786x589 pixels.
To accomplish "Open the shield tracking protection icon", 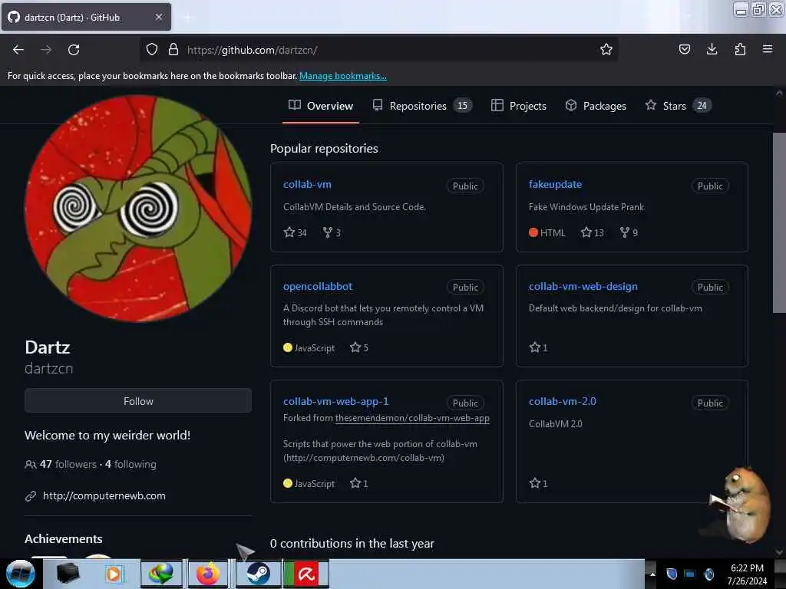I will pos(152,49).
